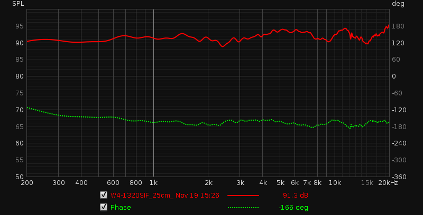Open the red trace line sample swatch
The image size is (423, 215).
243,196
